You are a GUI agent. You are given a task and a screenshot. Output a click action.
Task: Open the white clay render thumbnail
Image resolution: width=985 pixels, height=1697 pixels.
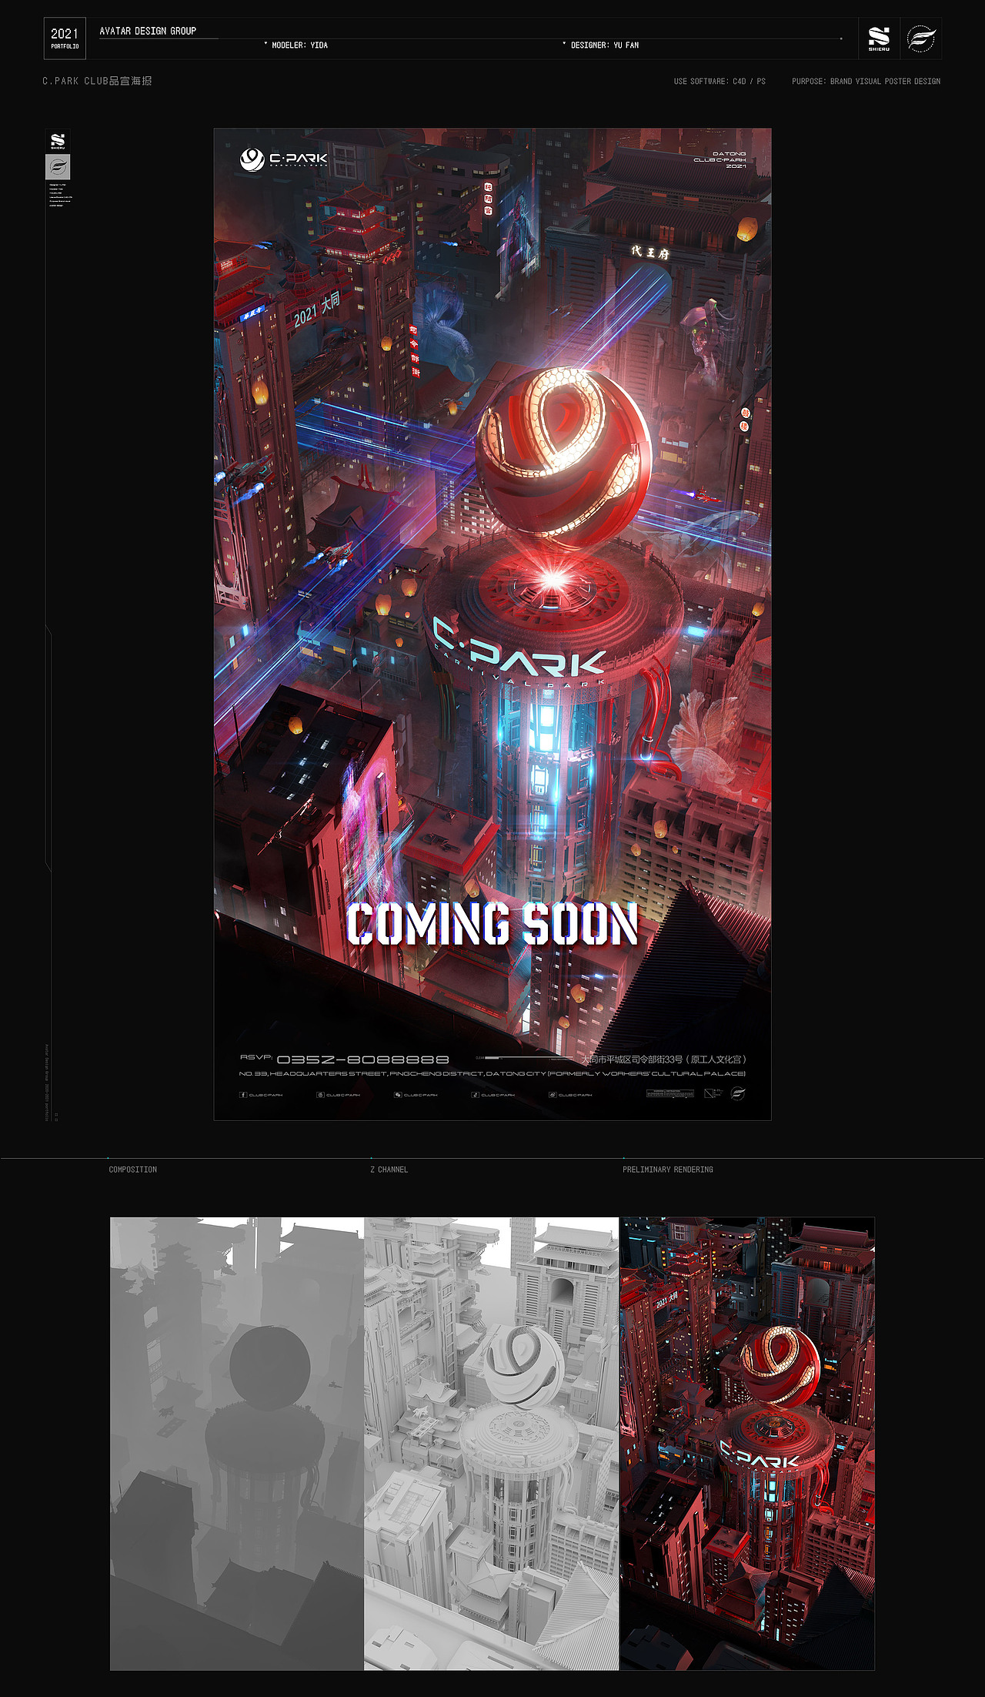[492, 1444]
